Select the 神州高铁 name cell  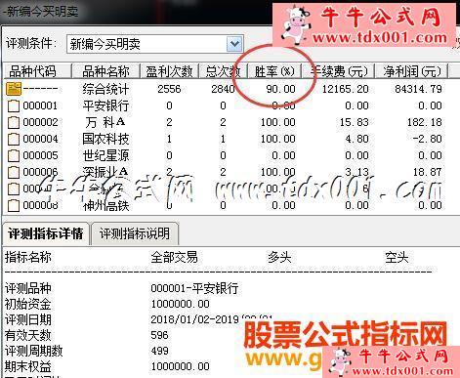click(x=105, y=206)
